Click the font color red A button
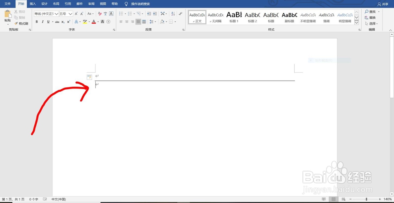The image size is (394, 203). pyautogui.click(x=94, y=22)
